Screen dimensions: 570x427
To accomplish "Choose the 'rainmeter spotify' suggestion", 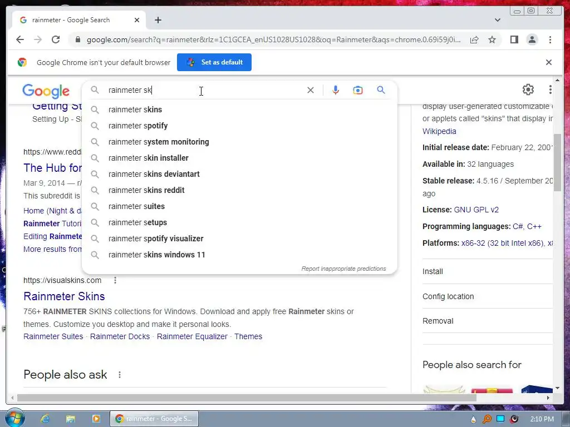I will click(240, 126).
